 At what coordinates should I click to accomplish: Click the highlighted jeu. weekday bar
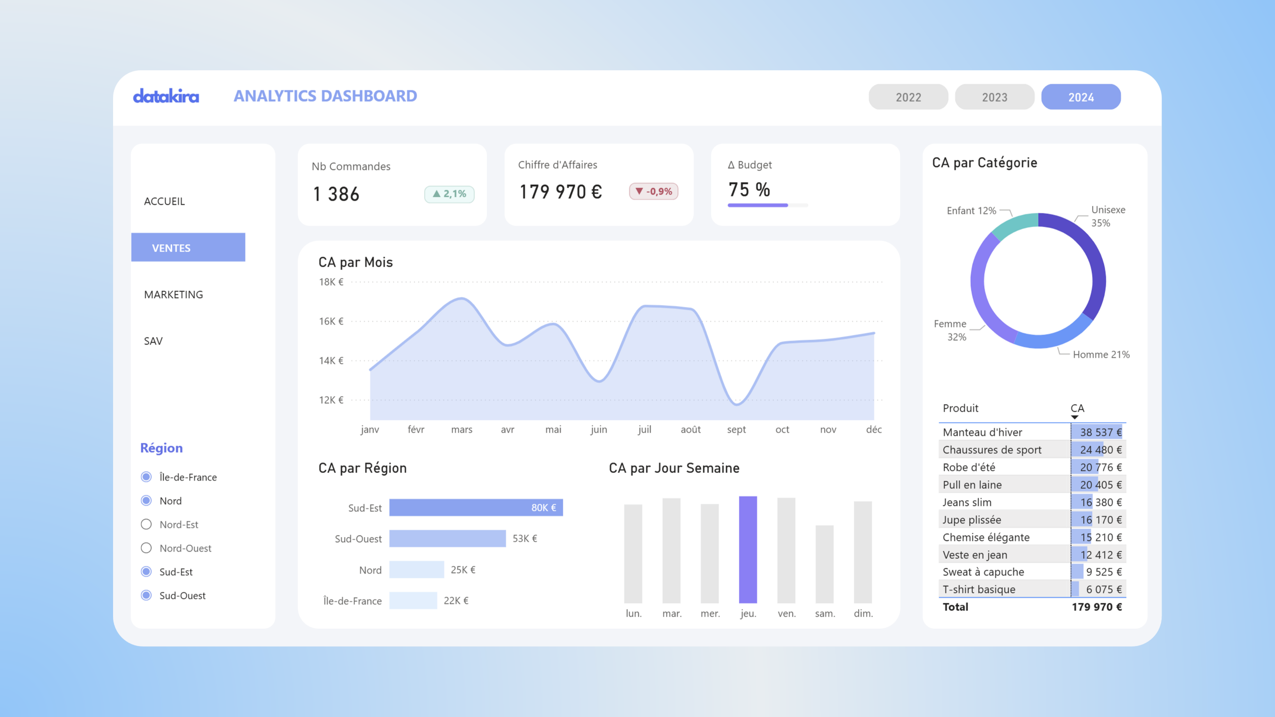(748, 549)
